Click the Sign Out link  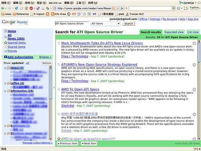pos(193,19)
